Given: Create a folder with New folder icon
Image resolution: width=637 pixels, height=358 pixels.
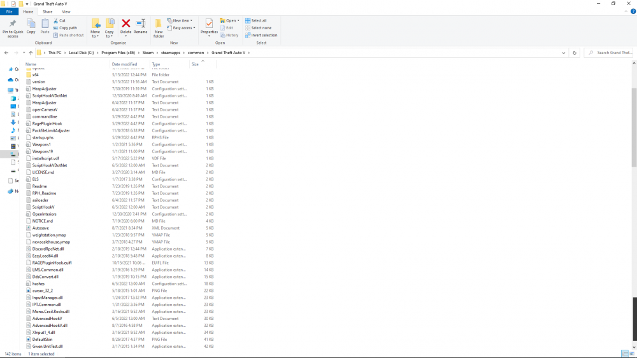Looking at the screenshot, I should (159, 24).
